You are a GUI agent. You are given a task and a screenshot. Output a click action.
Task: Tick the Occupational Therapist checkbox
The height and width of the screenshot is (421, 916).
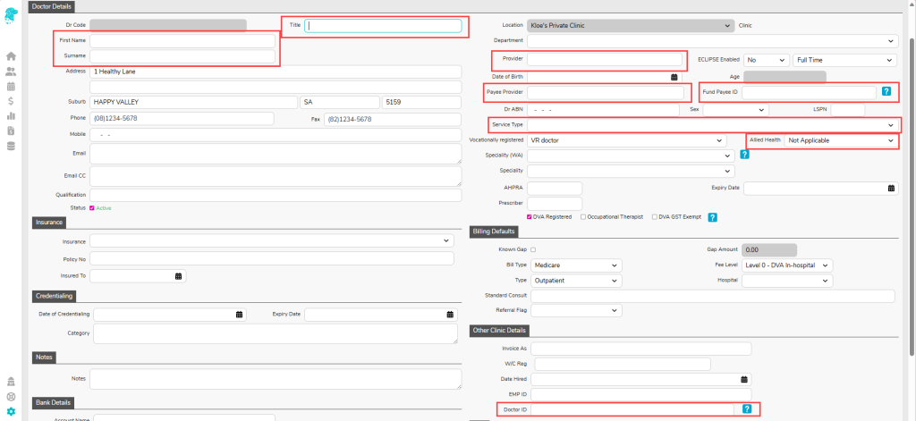coord(583,216)
